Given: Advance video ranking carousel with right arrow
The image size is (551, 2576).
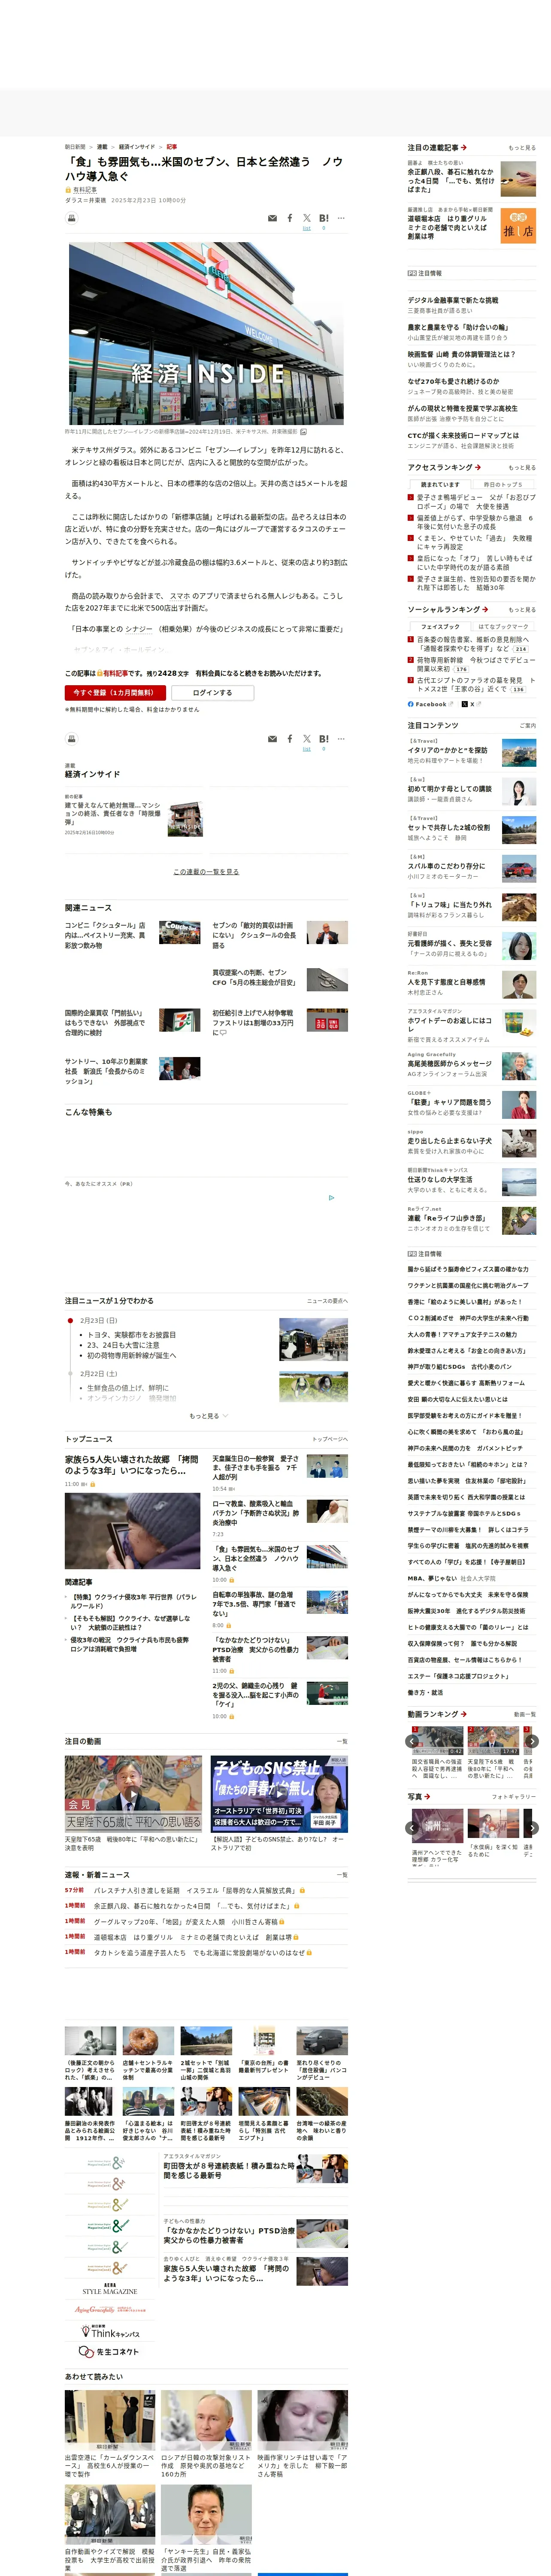Looking at the screenshot, I should 532,1741.
